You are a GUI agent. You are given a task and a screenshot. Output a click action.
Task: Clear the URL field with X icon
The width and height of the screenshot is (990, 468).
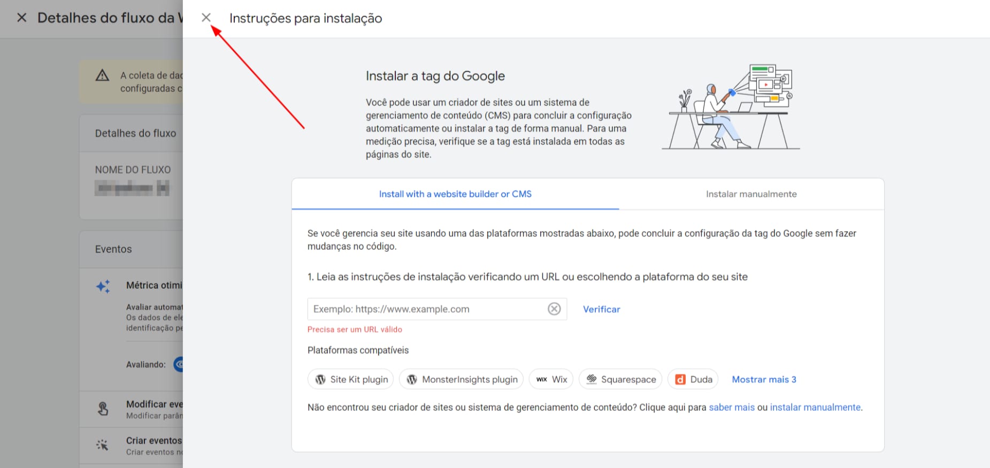click(x=554, y=309)
